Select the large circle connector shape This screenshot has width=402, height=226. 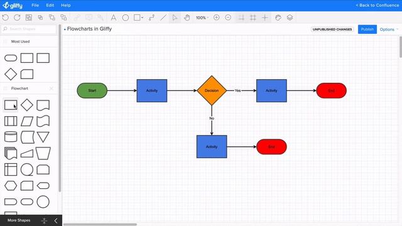[x=43, y=202]
